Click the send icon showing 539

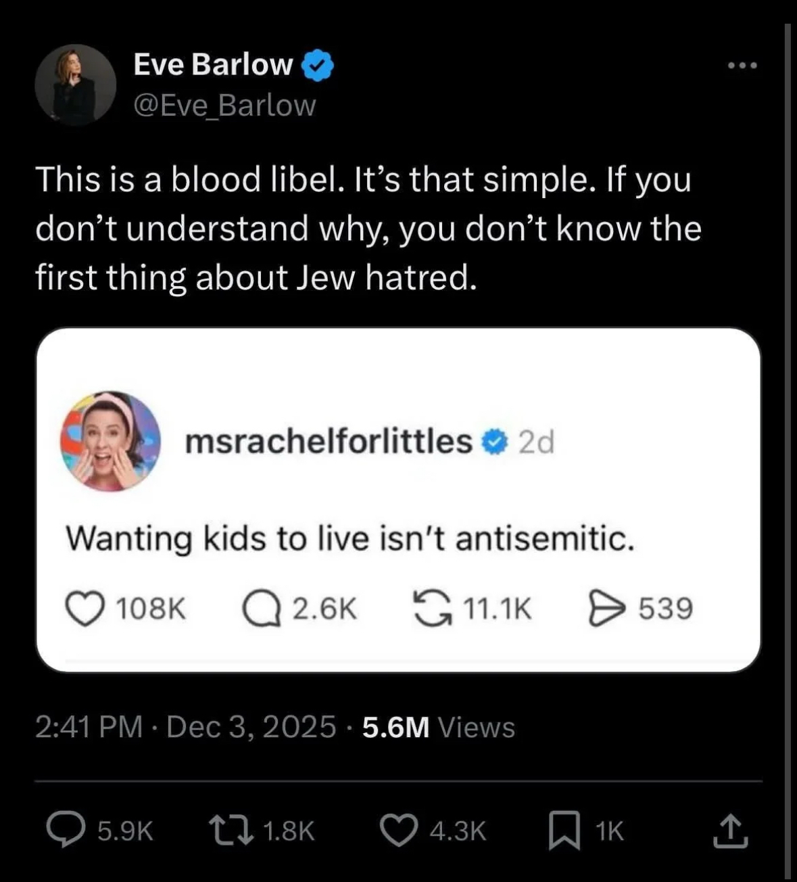604,607
